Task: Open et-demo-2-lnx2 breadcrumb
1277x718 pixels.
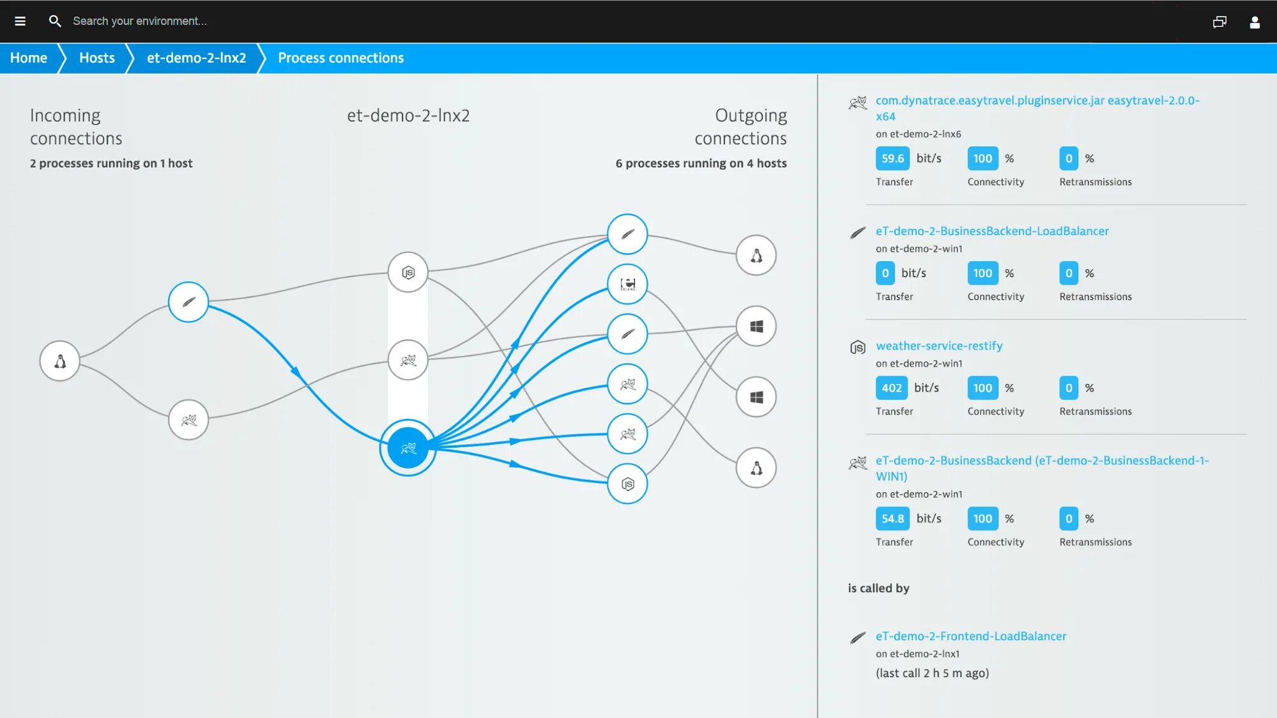Action: click(x=196, y=58)
